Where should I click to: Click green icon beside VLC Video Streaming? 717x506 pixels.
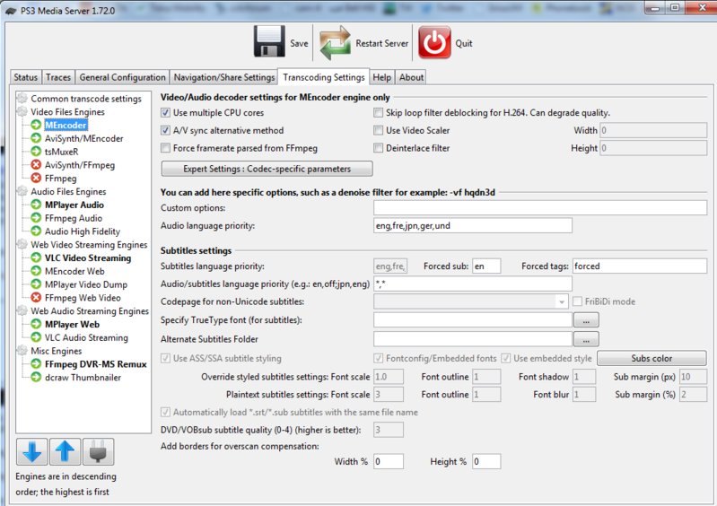[36, 257]
